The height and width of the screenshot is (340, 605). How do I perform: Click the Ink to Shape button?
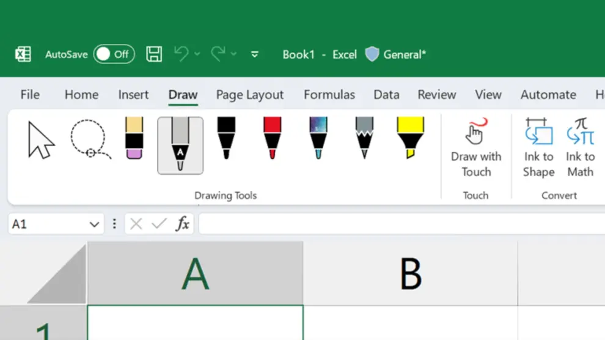(538, 149)
